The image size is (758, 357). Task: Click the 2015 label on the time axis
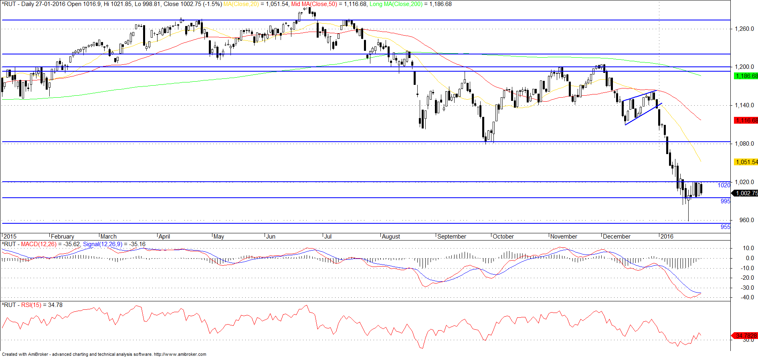click(x=10, y=237)
